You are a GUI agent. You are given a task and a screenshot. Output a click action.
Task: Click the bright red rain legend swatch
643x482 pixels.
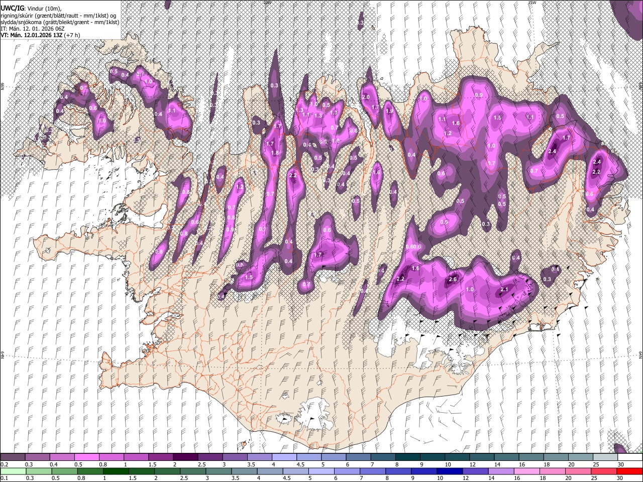pos(629,471)
